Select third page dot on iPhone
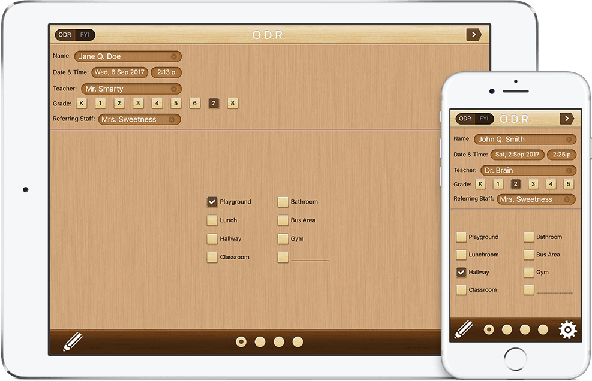 tap(525, 329)
